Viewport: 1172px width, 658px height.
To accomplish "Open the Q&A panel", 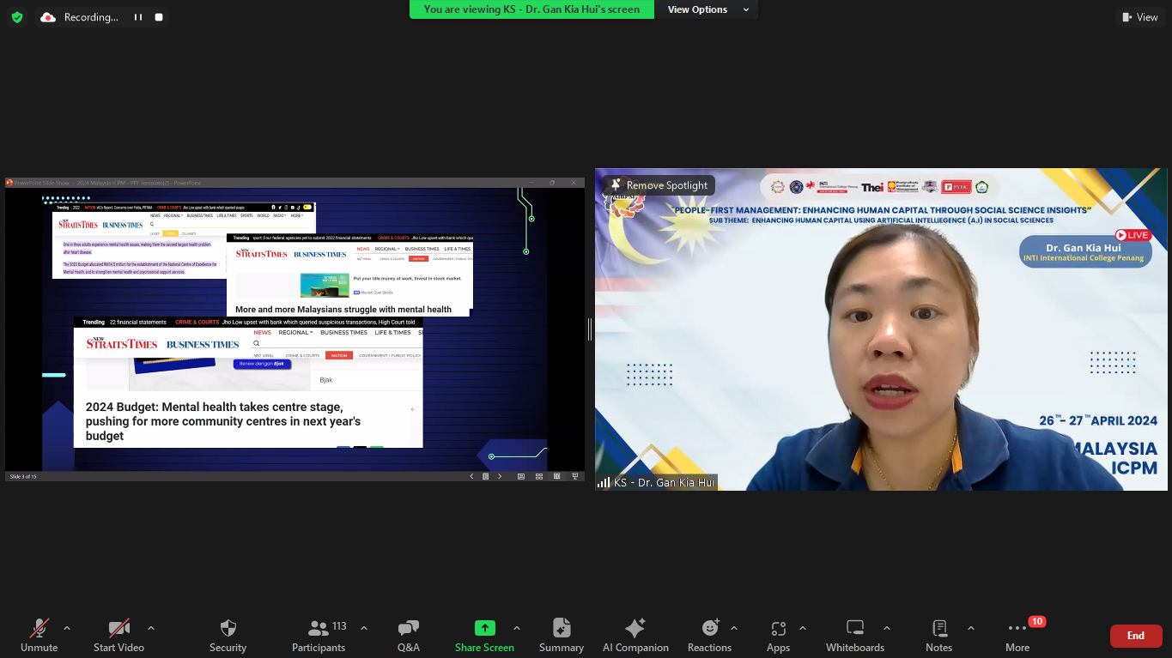I will click(x=409, y=636).
